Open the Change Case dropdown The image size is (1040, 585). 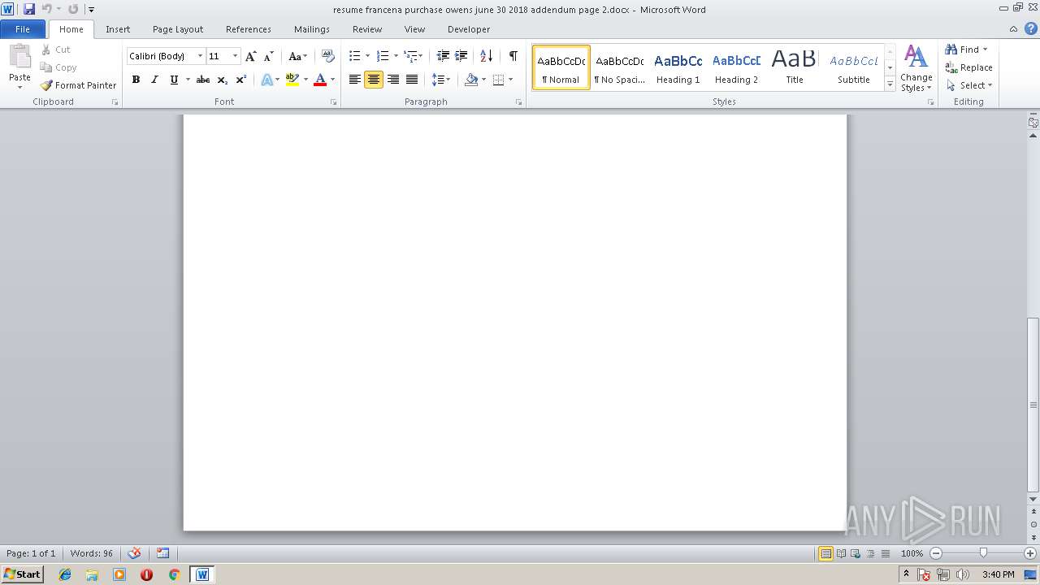pyautogui.click(x=297, y=56)
